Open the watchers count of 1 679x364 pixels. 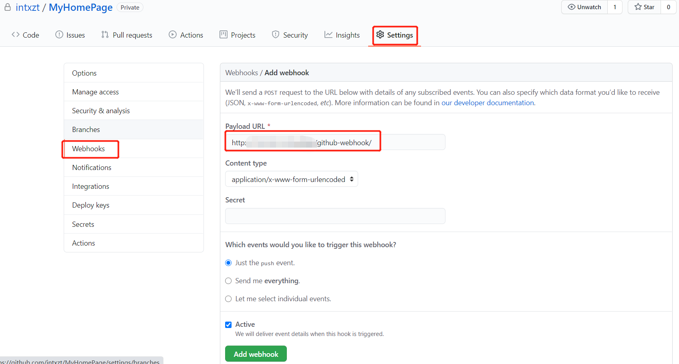pos(615,7)
